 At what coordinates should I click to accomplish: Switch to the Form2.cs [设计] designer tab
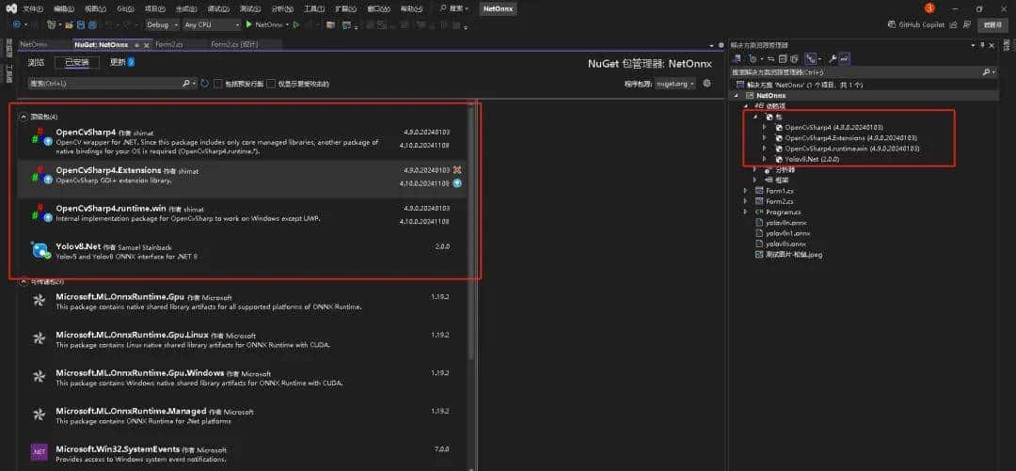tap(234, 45)
